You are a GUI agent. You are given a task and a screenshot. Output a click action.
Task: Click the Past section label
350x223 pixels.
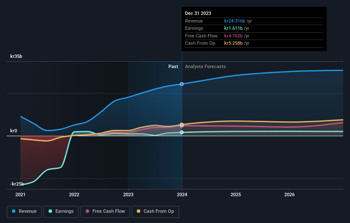[173, 67]
